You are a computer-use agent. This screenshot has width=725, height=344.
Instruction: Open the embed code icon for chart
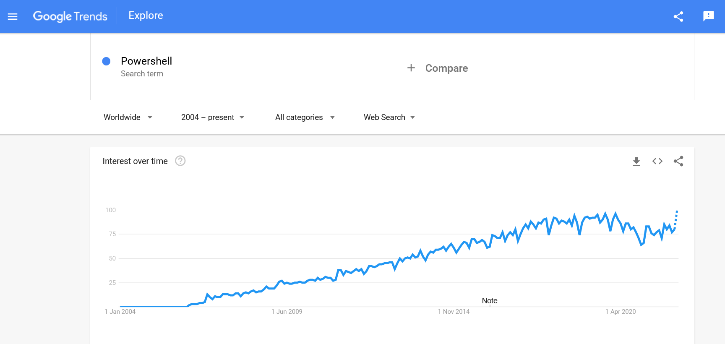pyautogui.click(x=657, y=161)
